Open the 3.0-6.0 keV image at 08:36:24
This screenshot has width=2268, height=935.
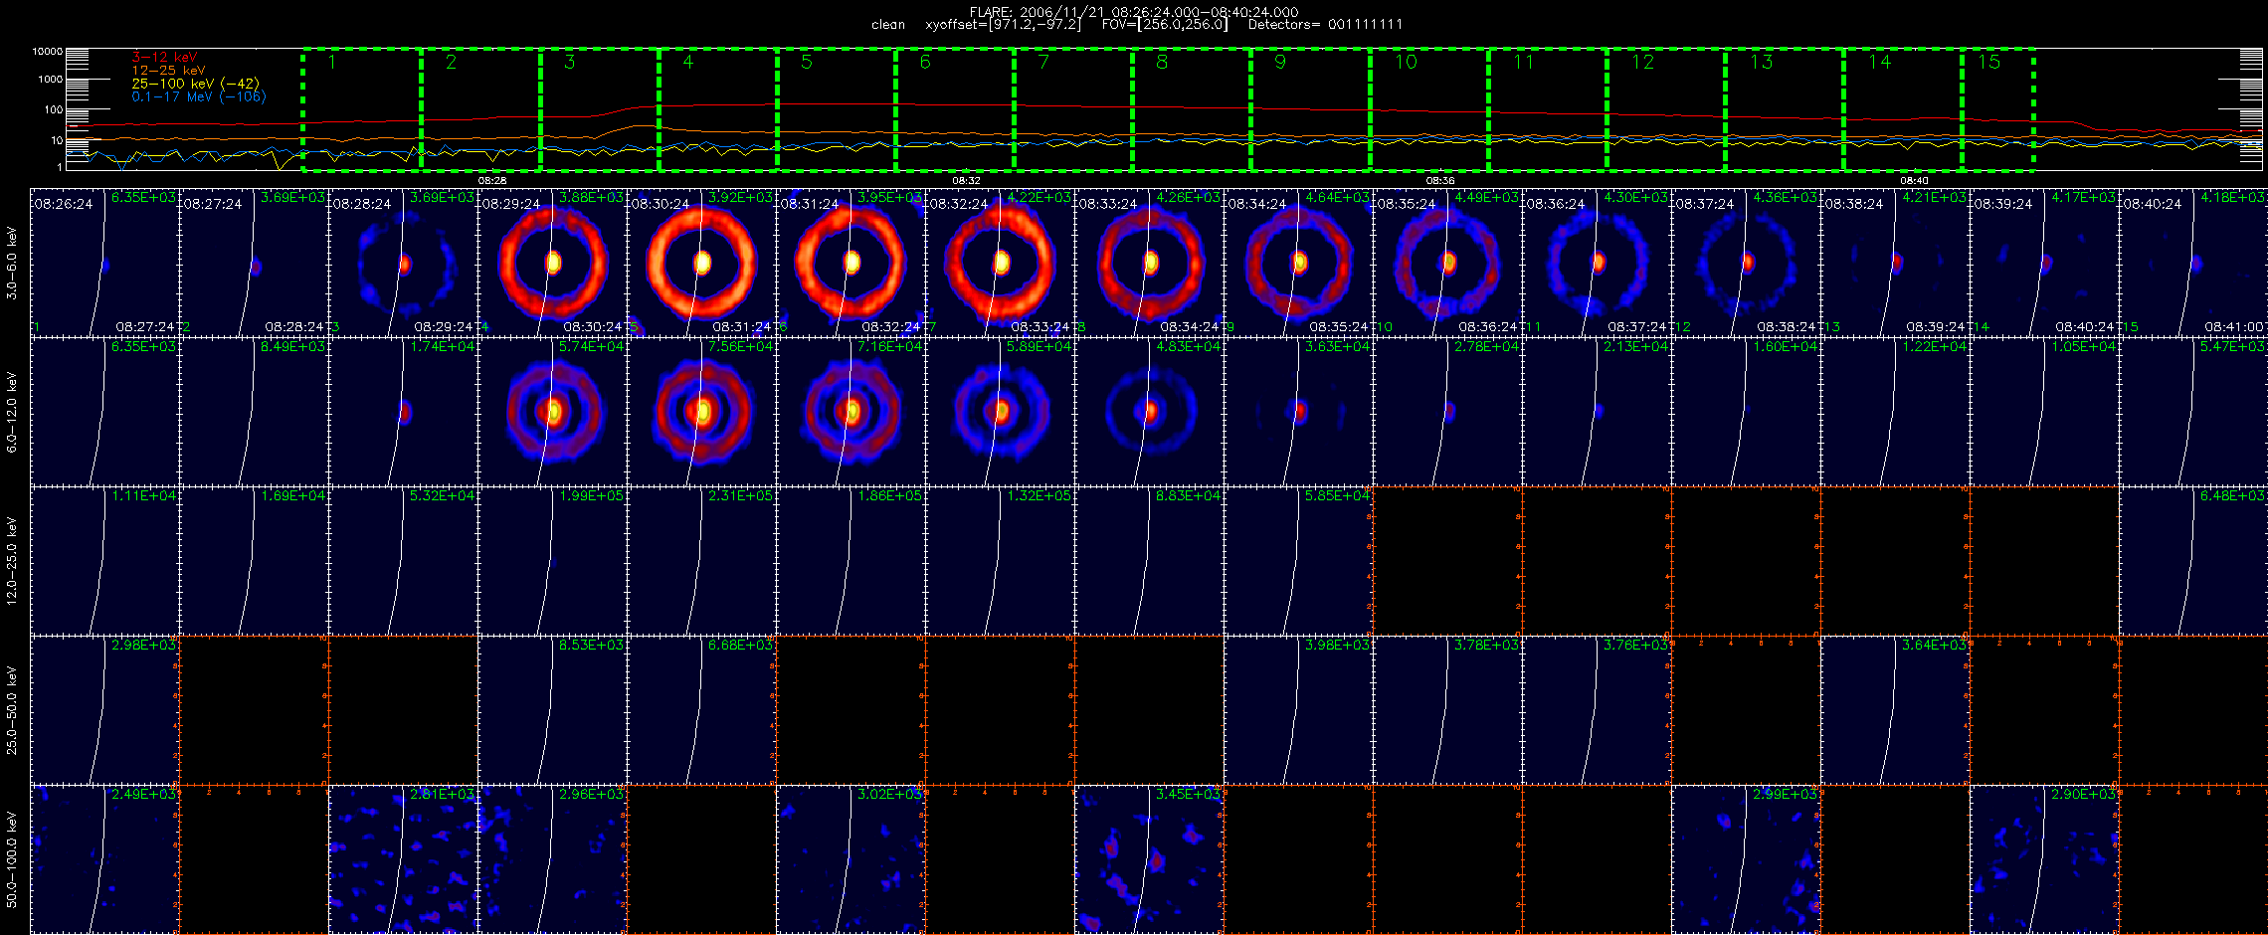click(1598, 263)
